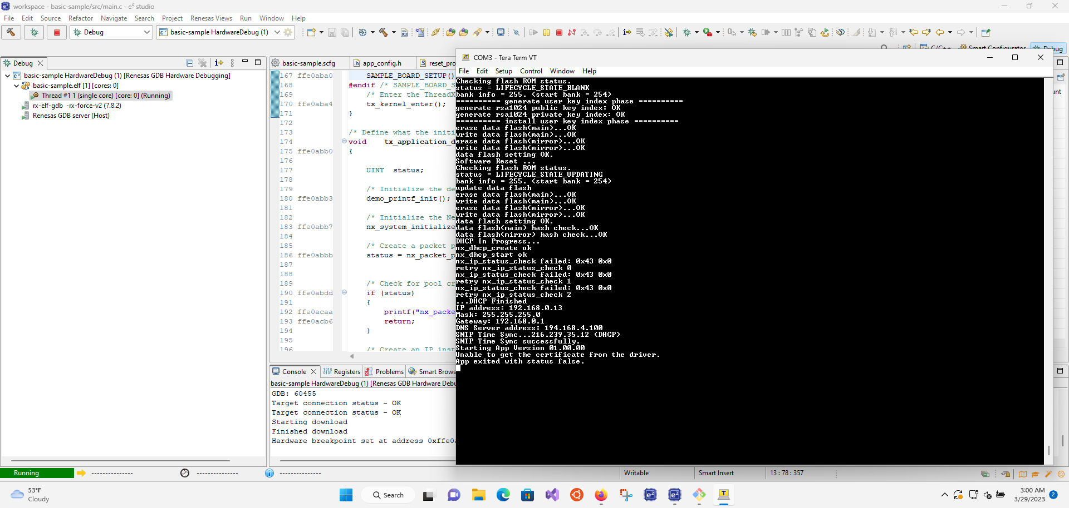Close the Console view tab

313,372
